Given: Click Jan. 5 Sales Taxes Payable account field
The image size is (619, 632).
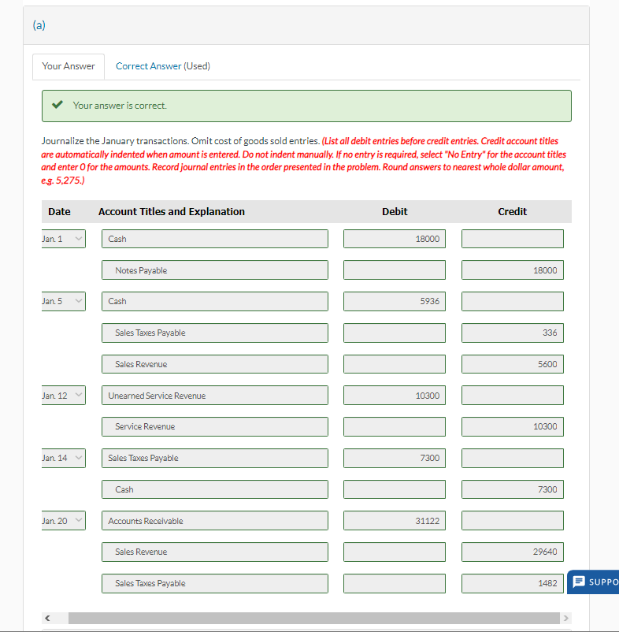Looking at the screenshot, I should (x=215, y=333).
